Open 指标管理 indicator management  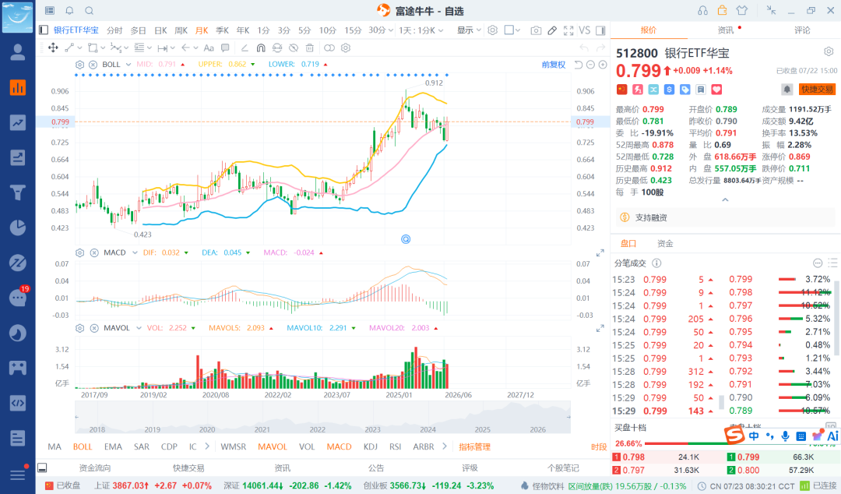475,446
